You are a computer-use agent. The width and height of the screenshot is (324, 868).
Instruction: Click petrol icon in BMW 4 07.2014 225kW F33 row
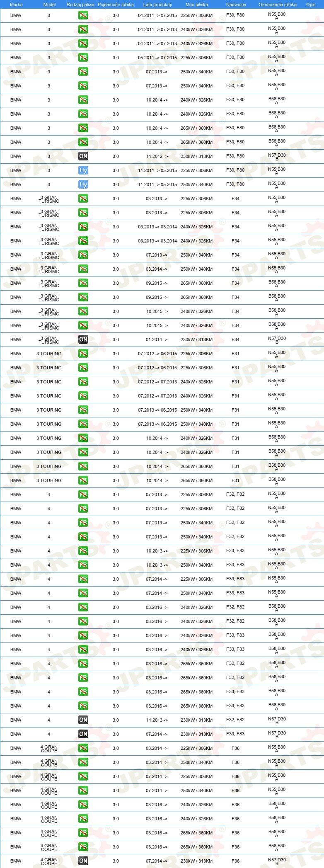point(83,579)
